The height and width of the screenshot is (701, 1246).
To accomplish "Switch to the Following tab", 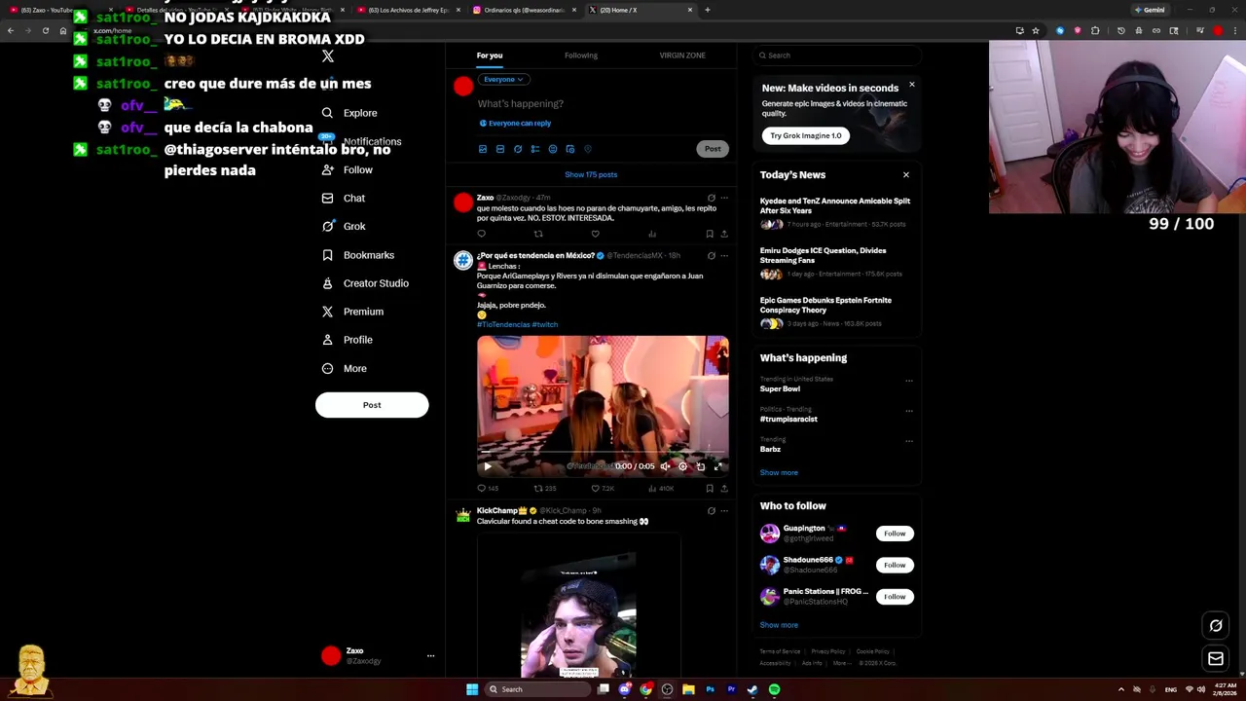I will (581, 55).
